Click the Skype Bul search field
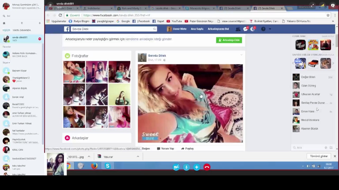 pyautogui.click(x=23, y=16)
